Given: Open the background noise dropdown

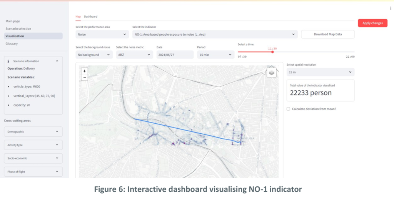Looking at the screenshot, I should coord(94,55).
